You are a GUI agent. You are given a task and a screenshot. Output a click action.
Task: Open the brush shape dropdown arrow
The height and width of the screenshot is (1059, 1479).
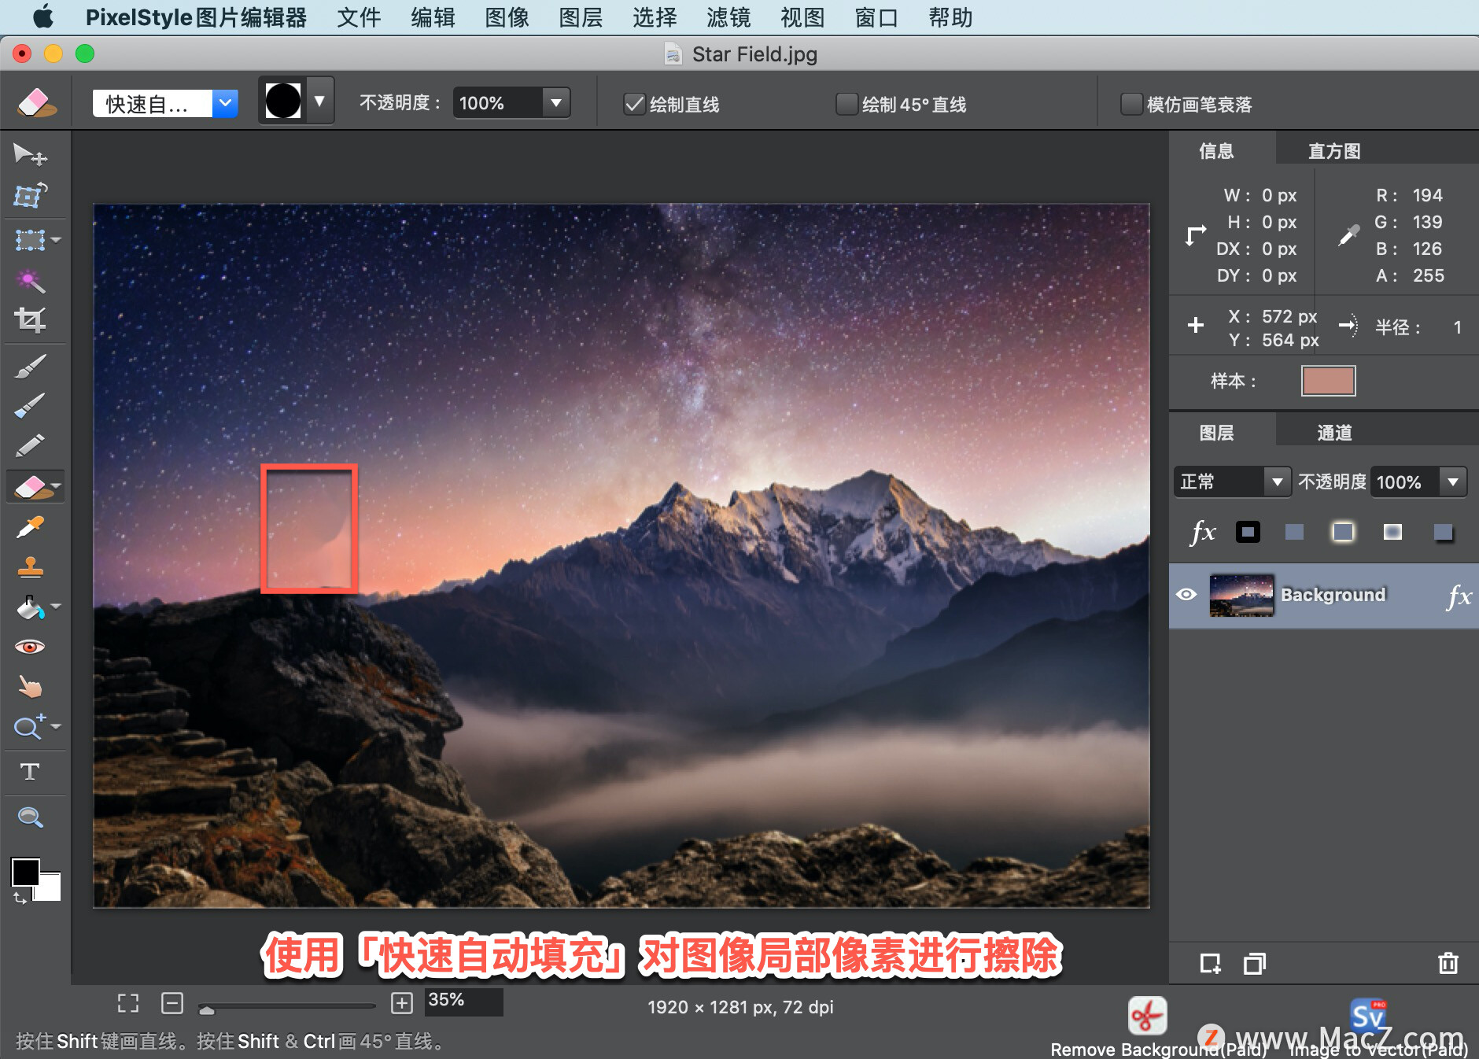click(x=319, y=101)
